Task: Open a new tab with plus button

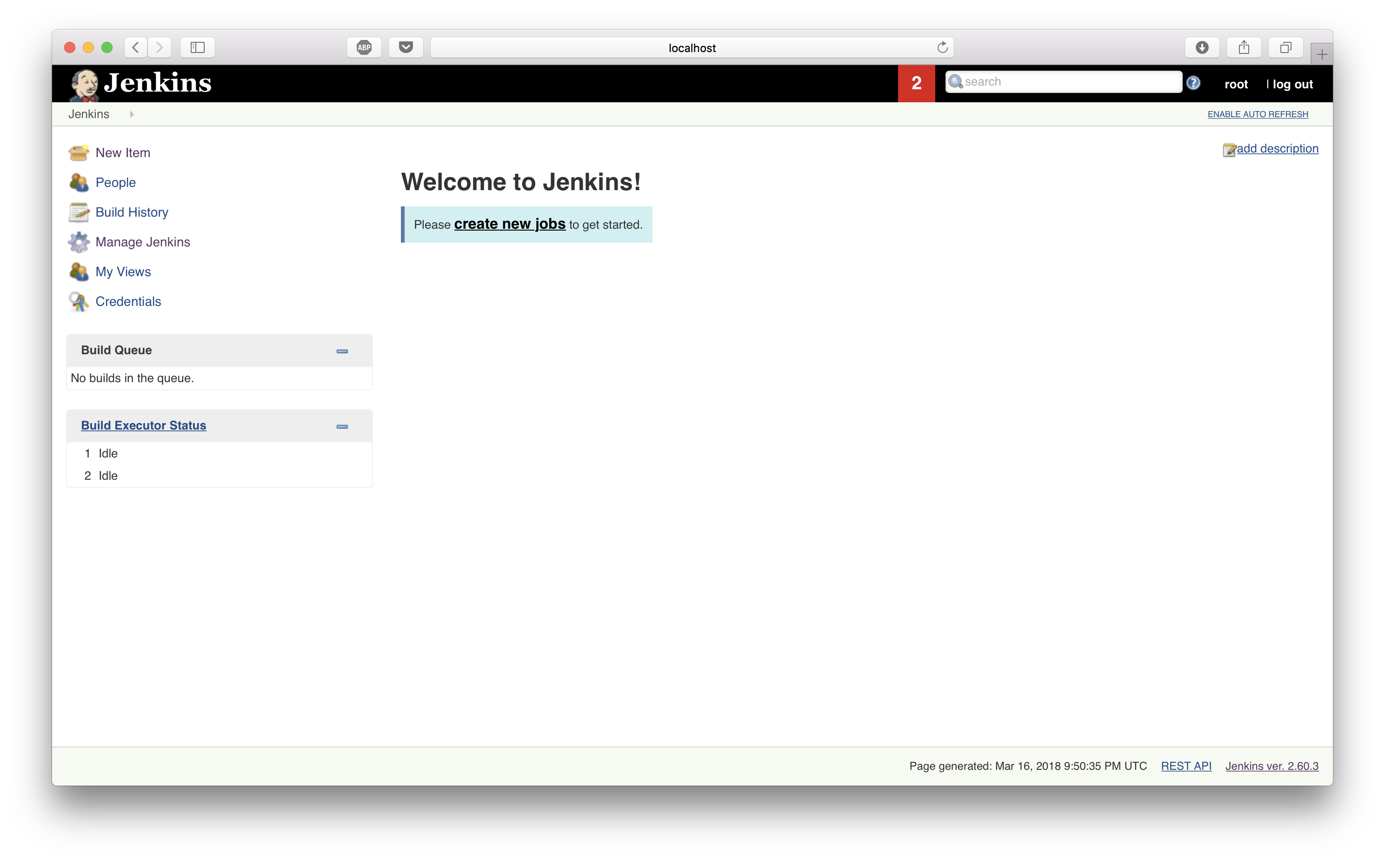Action: (x=1321, y=54)
